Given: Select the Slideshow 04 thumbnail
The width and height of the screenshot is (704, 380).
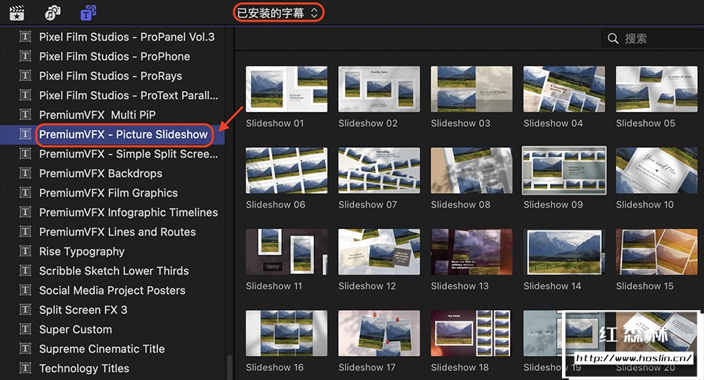Looking at the screenshot, I should pyautogui.click(x=564, y=89).
